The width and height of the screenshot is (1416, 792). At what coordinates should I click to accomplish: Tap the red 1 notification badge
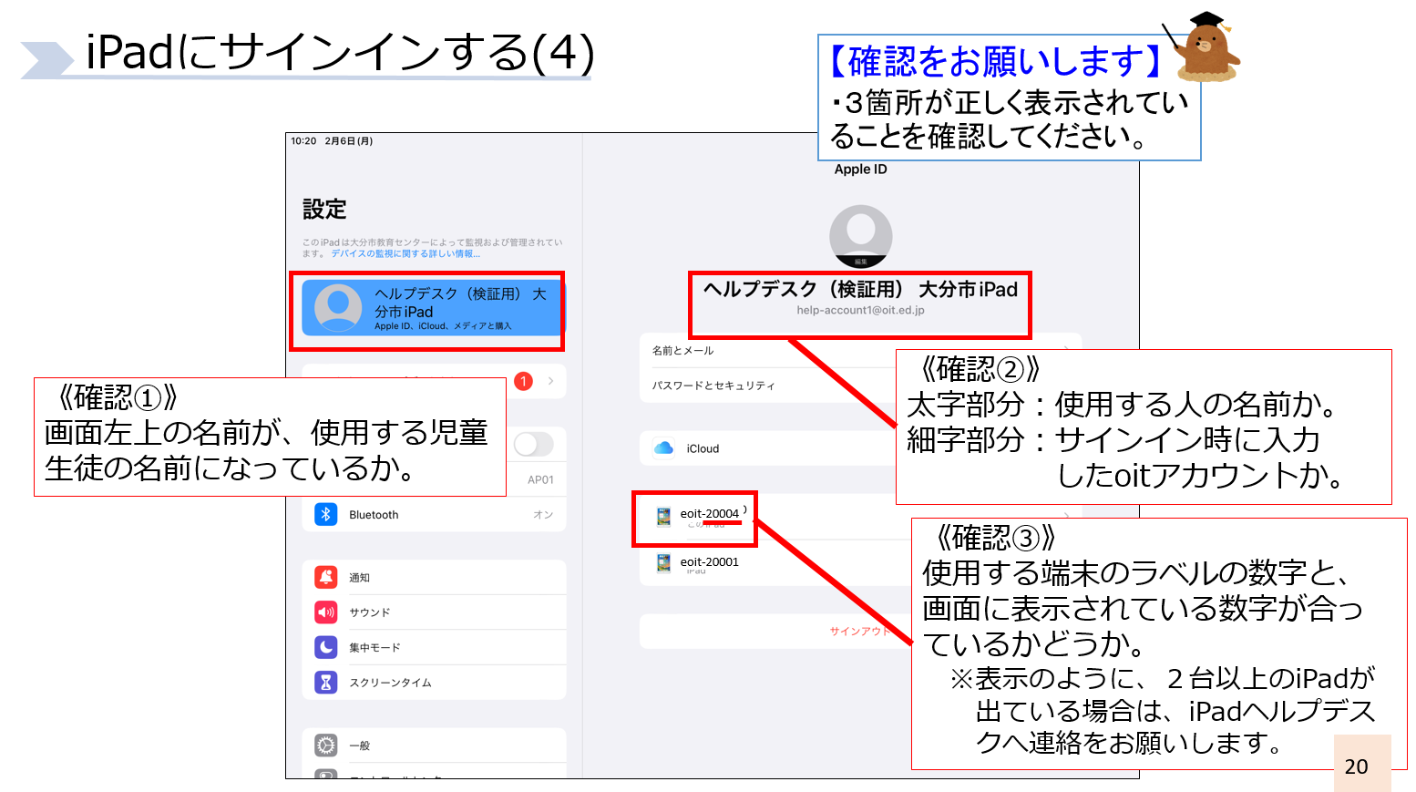tap(523, 381)
